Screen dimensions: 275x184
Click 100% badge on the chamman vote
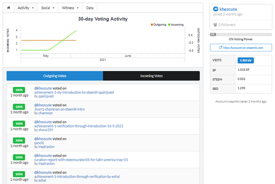[x=19, y=107]
